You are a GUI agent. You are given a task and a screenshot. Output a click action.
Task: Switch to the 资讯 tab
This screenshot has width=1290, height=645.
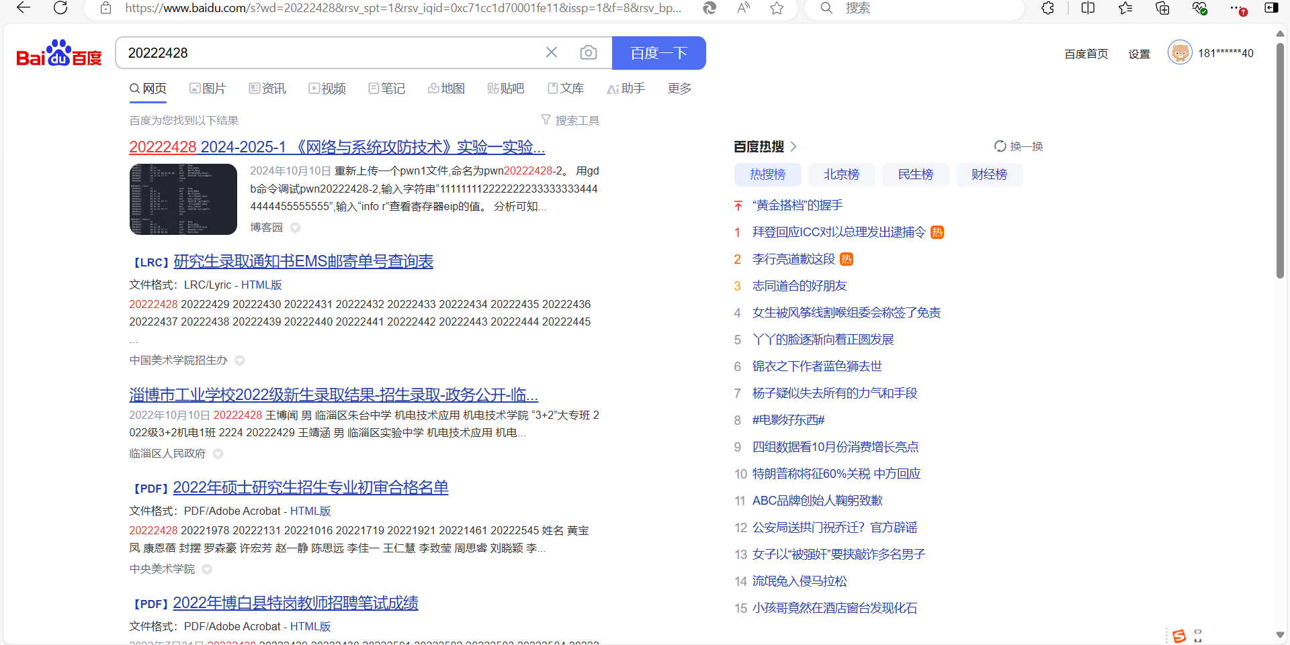[267, 89]
